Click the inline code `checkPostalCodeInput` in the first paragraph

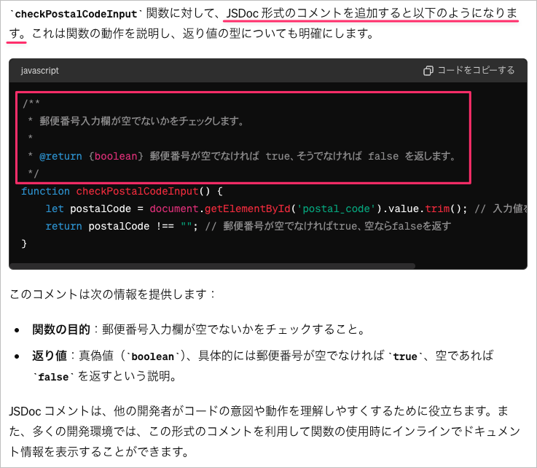point(76,14)
